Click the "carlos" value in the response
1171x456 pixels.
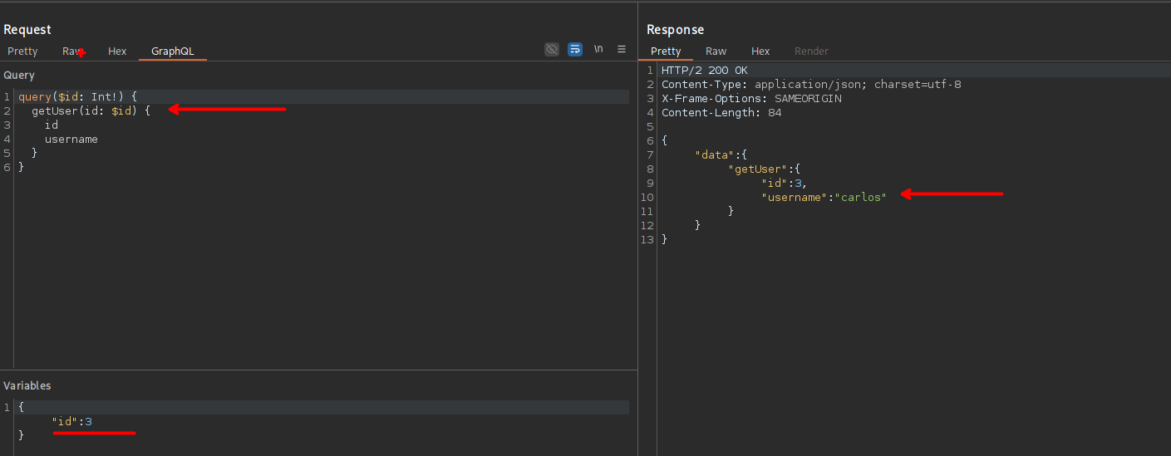(861, 197)
